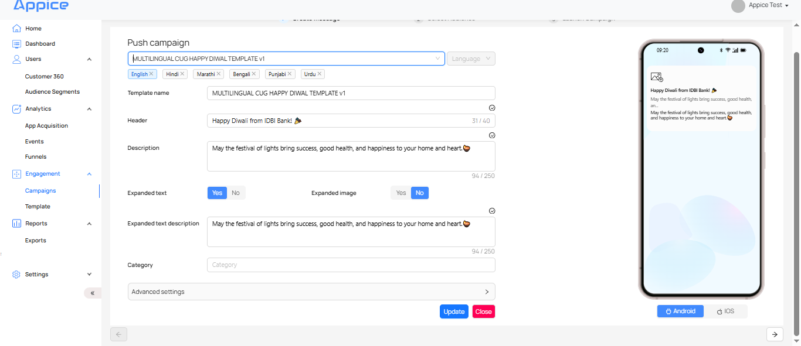Remove the Bengali language tag
This screenshot has height=346, width=801.
[x=254, y=74]
